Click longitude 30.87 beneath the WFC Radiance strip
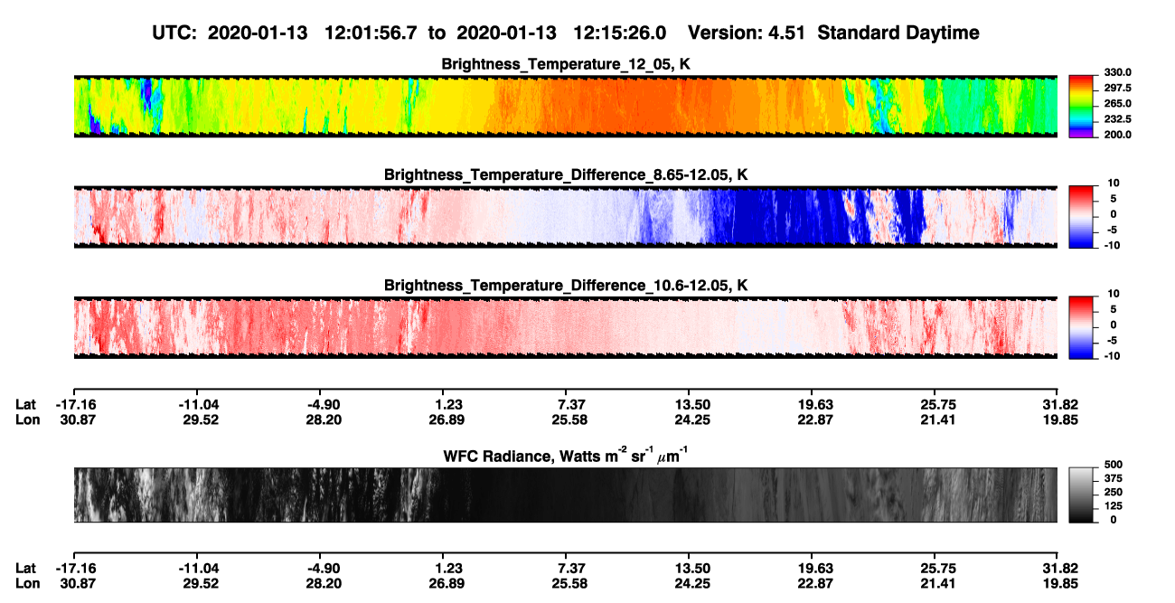Image resolution: width=1175 pixels, height=603 pixels. tap(78, 584)
